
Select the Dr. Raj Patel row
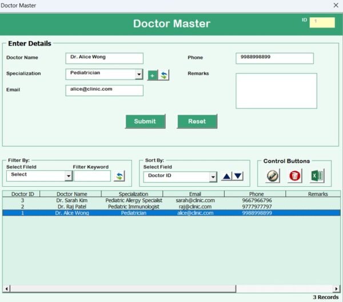tap(171, 207)
